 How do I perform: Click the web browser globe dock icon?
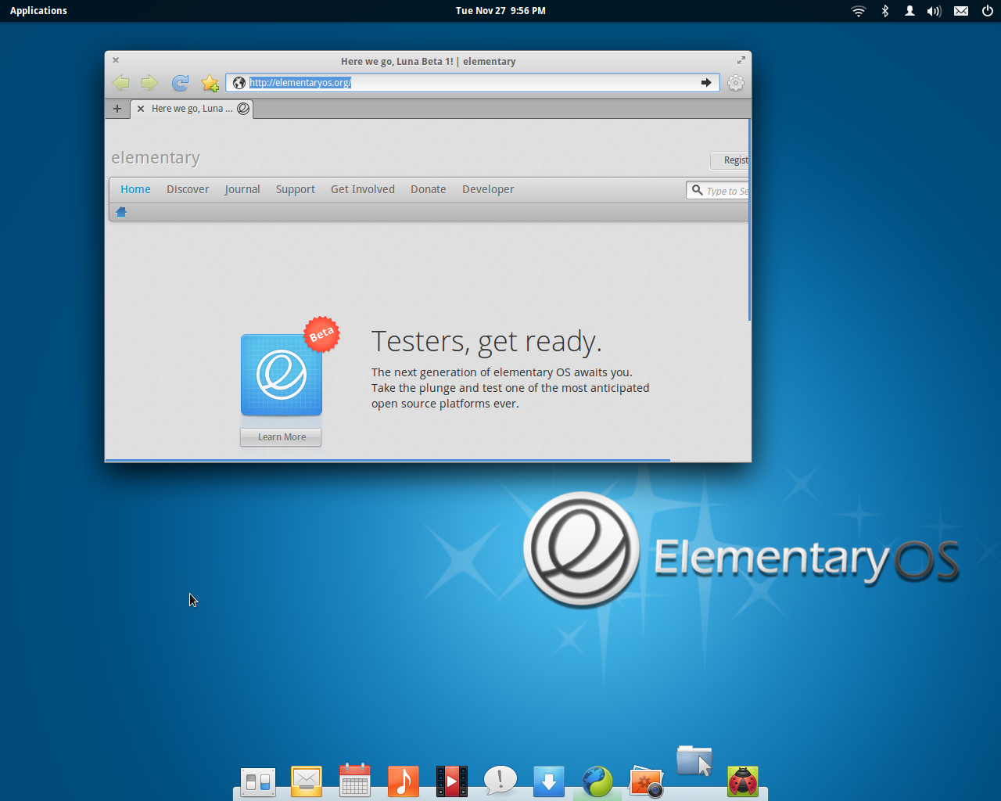coord(597,781)
